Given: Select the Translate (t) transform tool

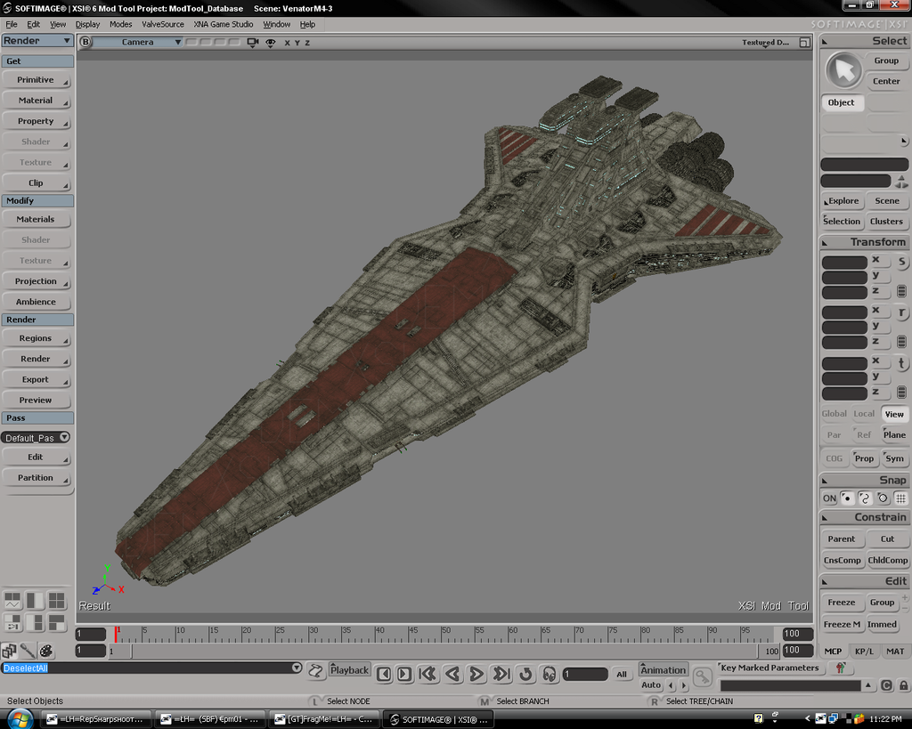Looking at the screenshot, I should 901,363.
